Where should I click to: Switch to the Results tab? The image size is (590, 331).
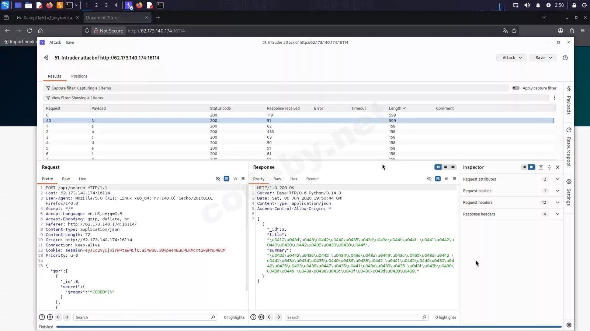[x=55, y=76]
